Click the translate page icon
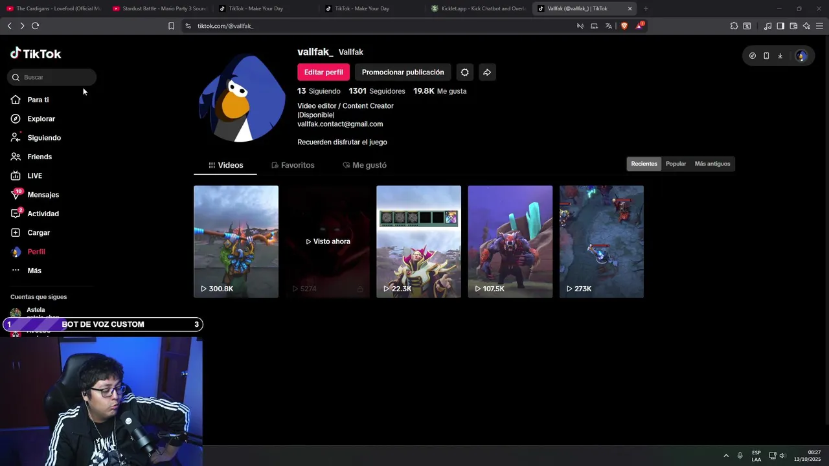Screen dimensions: 829x466 tap(608, 26)
